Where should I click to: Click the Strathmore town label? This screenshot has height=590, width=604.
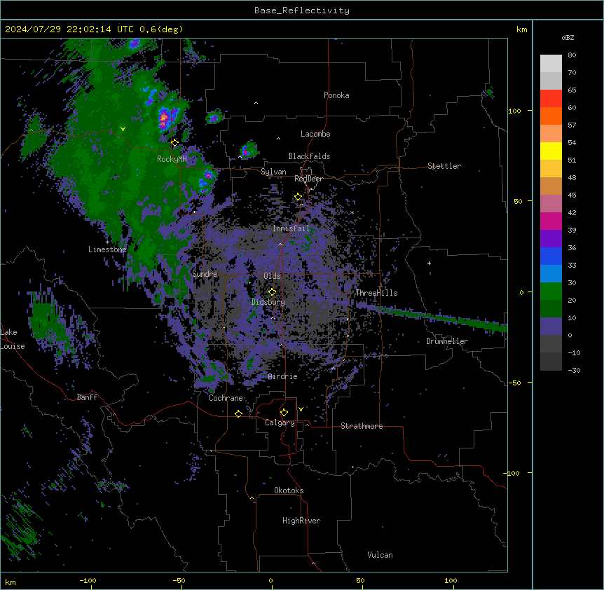[x=362, y=426]
